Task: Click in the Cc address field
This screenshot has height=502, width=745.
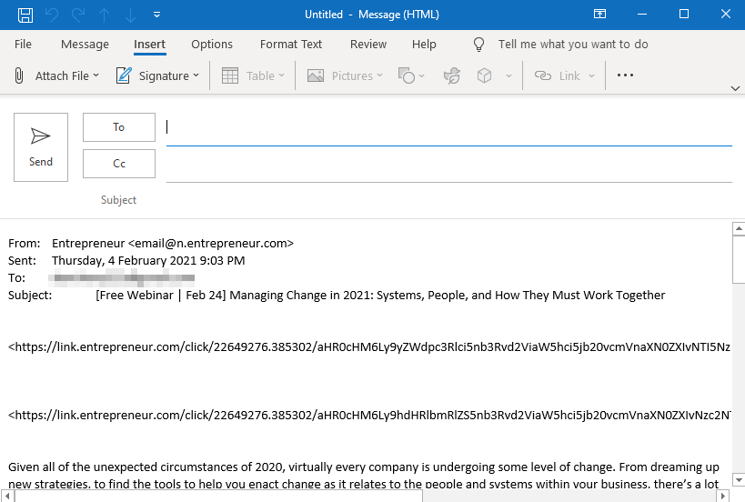Action: [449, 165]
